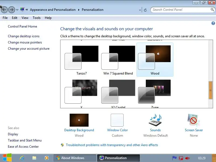
Task: Go to Control Panel Home
Action: coord(22,26)
